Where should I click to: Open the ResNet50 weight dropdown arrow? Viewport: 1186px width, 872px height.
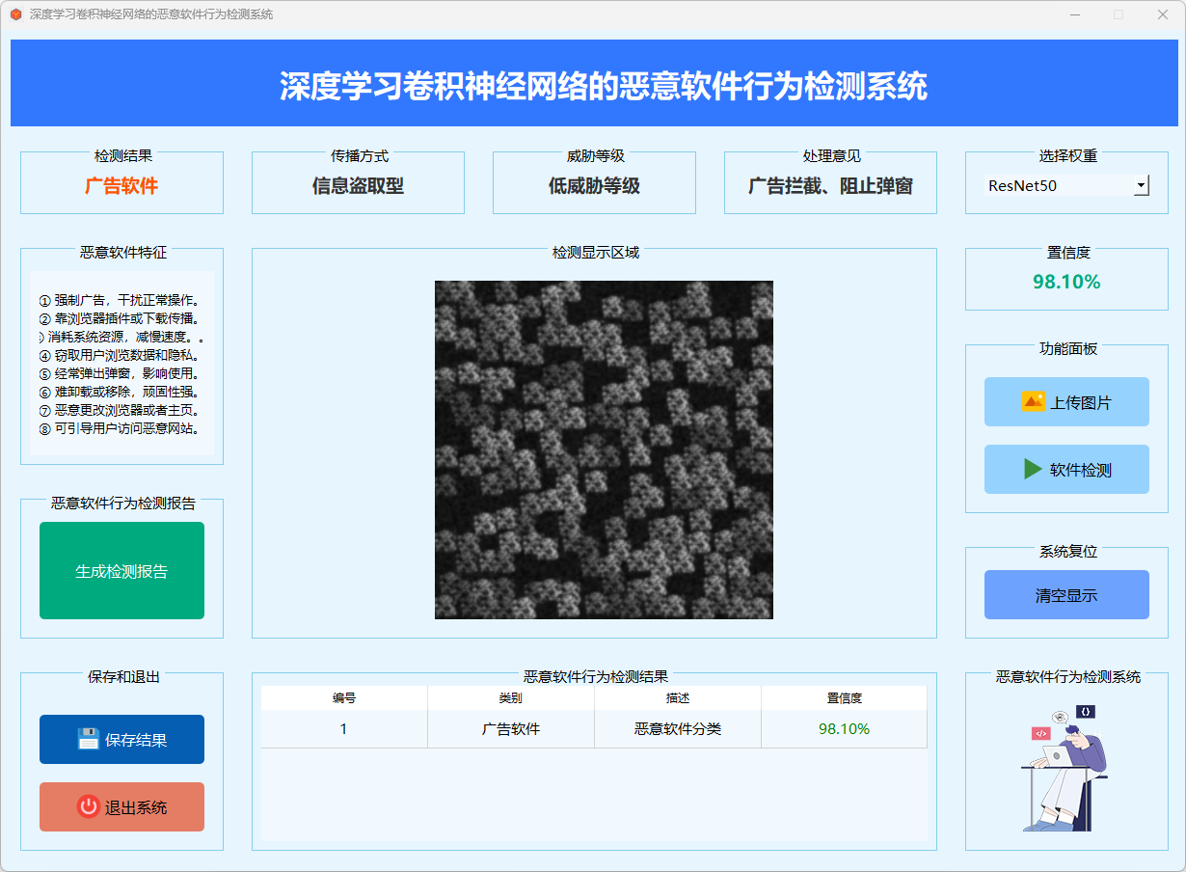point(1141,185)
